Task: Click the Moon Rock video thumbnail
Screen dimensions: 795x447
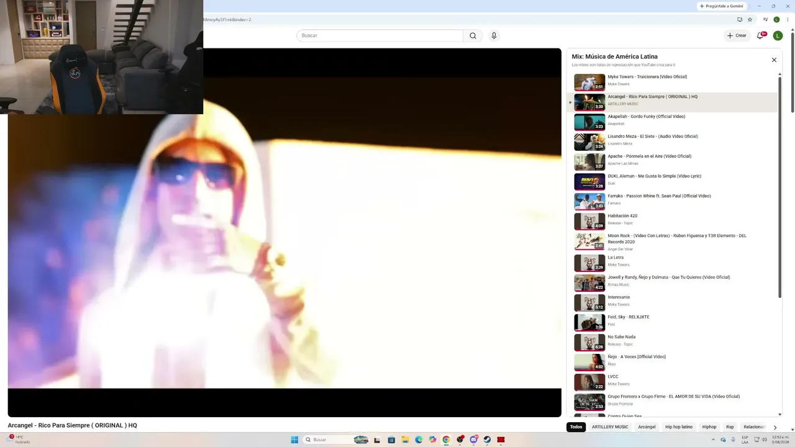Action: point(589,241)
